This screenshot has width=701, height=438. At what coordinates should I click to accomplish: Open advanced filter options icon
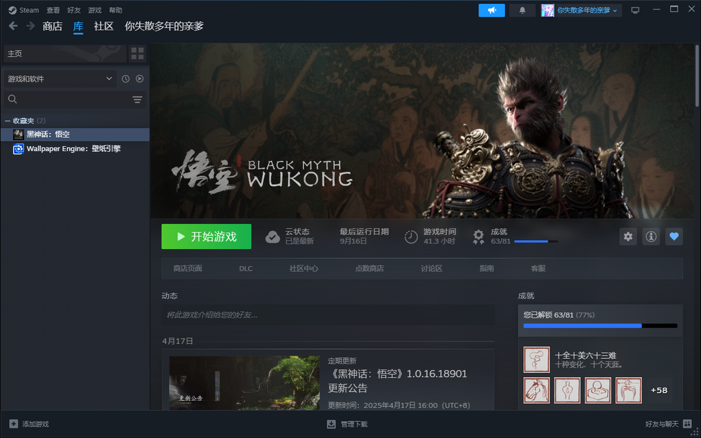(137, 99)
